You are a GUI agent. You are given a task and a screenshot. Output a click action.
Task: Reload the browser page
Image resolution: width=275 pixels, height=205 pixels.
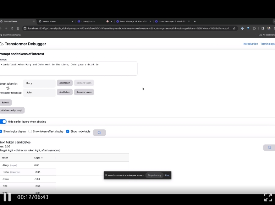coord(12,28)
